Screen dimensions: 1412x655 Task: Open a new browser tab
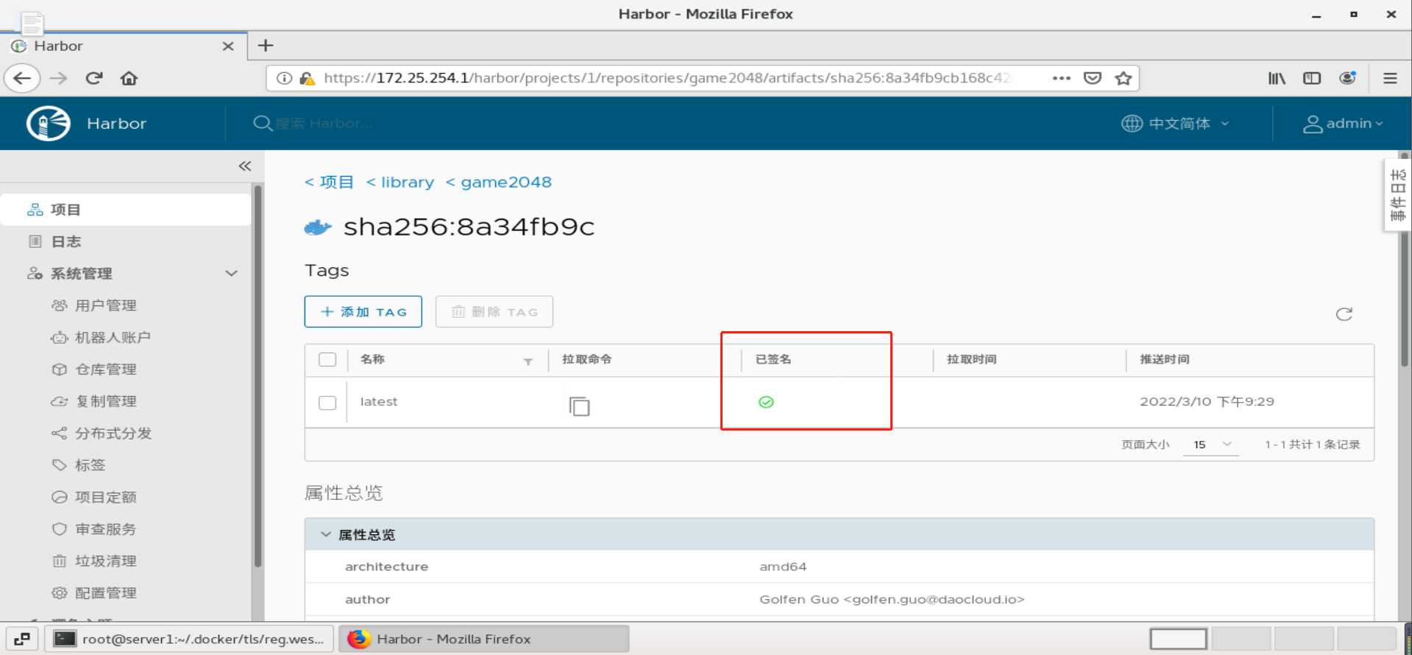tap(266, 46)
